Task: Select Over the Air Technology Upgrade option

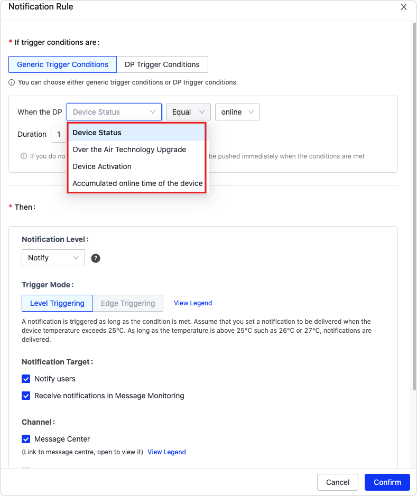Action: pyautogui.click(x=129, y=149)
